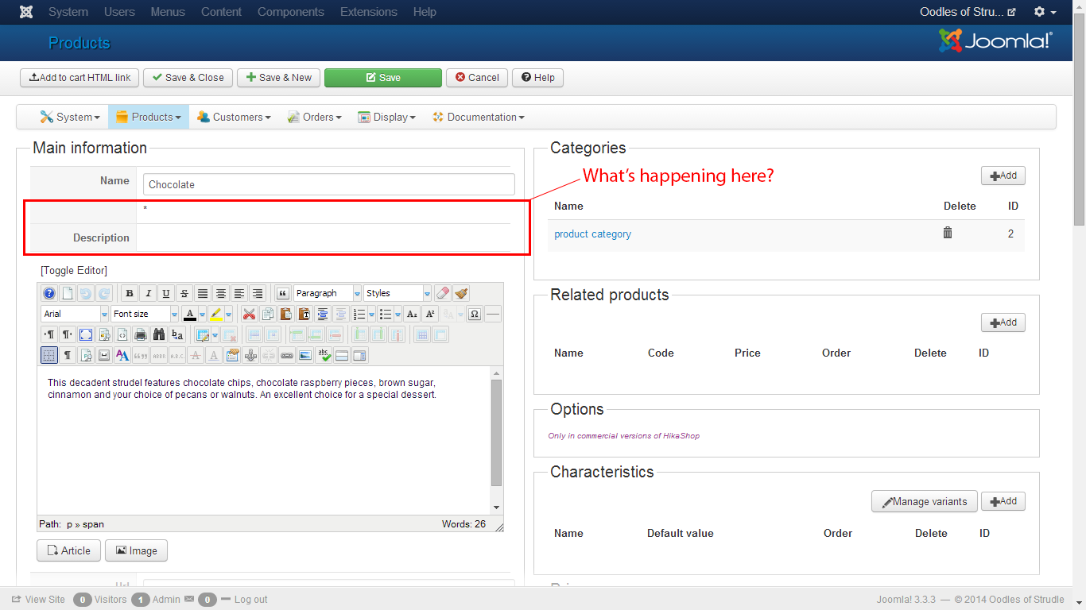Click Add to cart HTML link button

pos(80,77)
